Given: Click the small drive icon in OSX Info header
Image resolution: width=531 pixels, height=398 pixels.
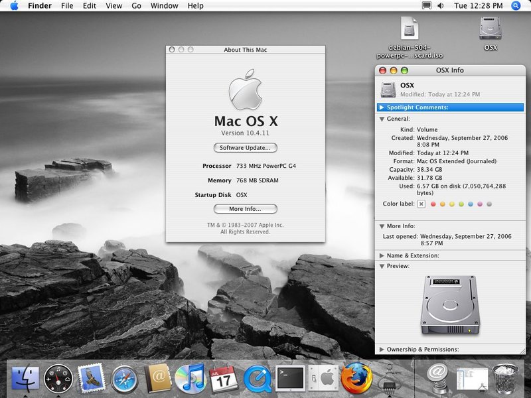Looking at the screenshot, I should coord(388,90).
